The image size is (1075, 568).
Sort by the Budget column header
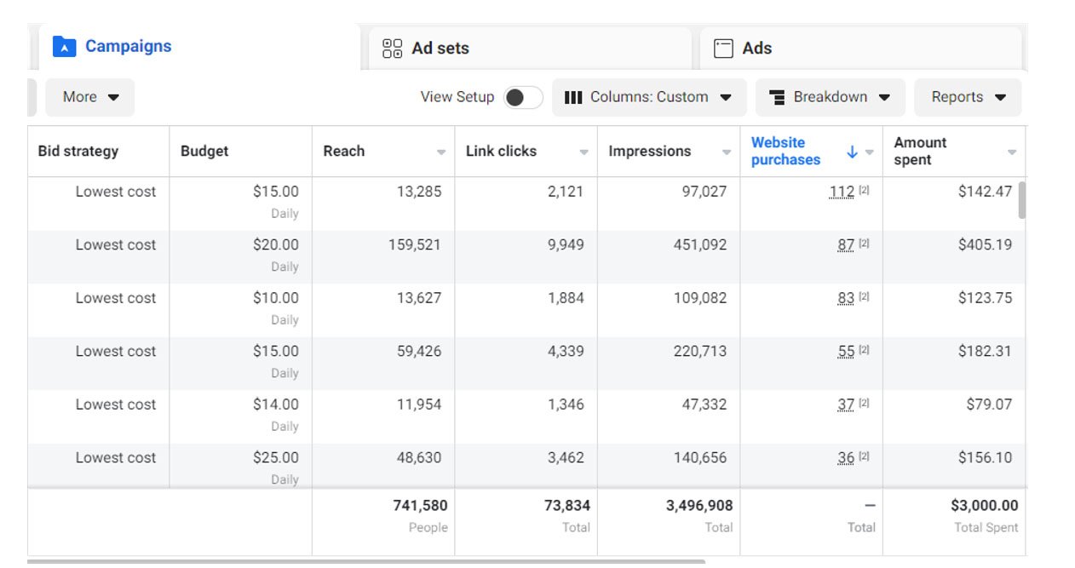point(204,152)
